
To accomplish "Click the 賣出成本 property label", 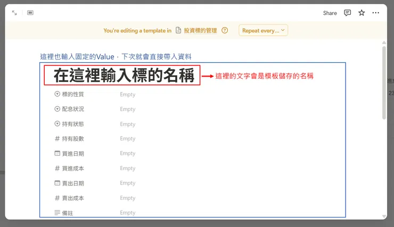I will (73, 198).
